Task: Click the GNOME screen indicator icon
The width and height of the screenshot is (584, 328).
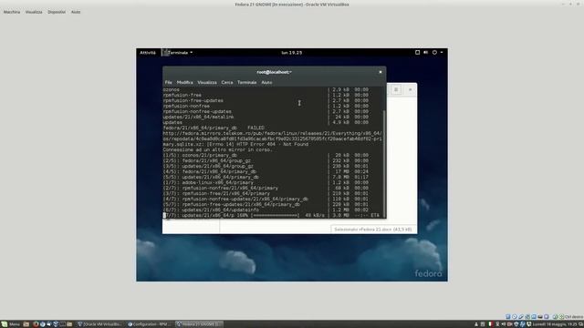Action: pyautogui.click(x=418, y=53)
